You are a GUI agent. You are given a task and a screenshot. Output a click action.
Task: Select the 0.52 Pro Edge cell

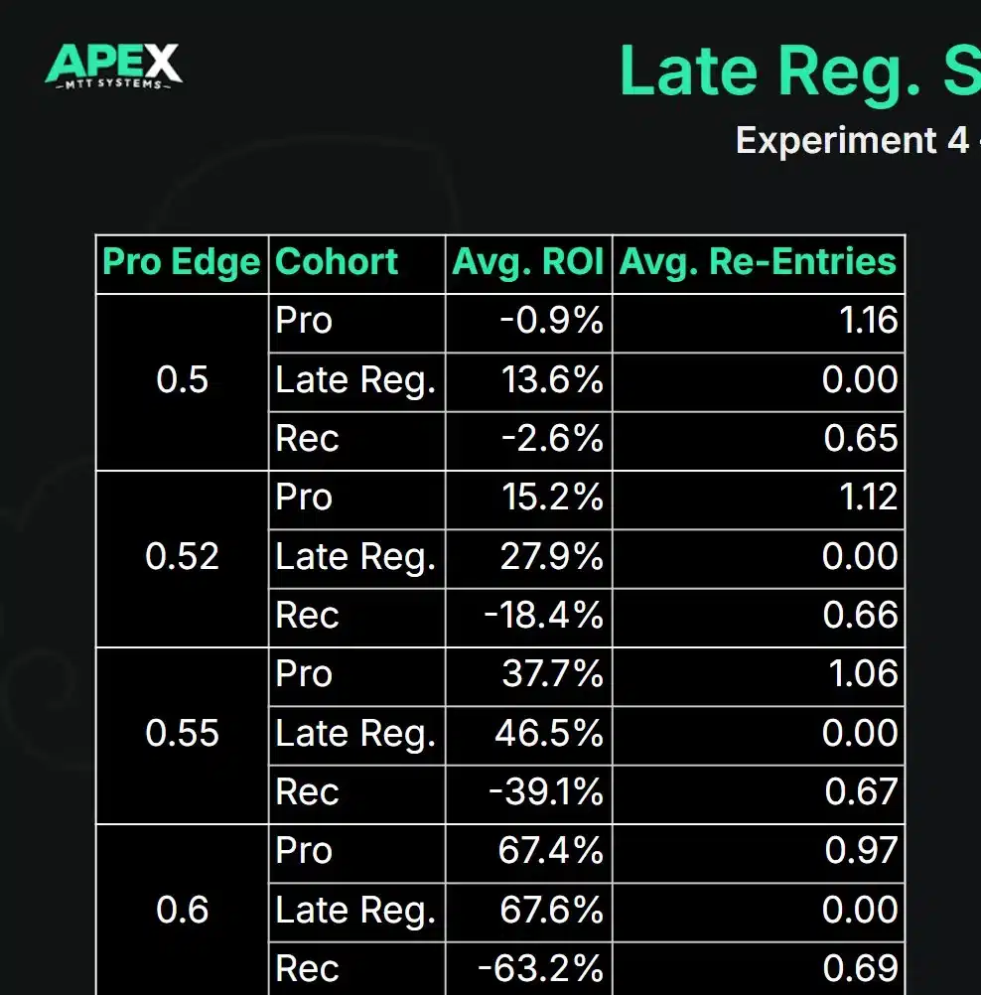coord(183,557)
